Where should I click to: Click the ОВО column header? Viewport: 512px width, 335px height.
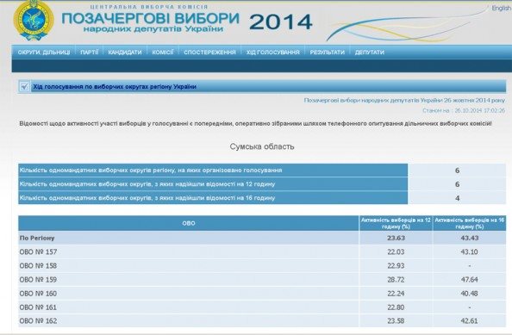[189, 223]
